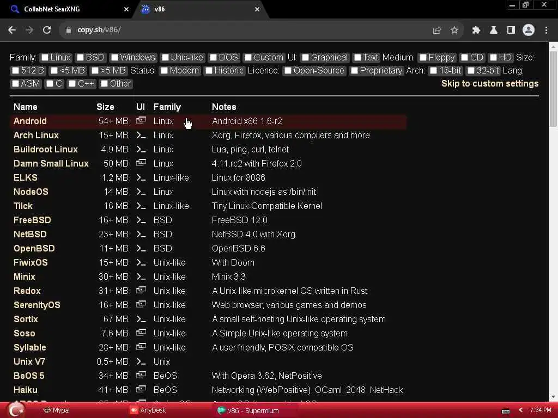This screenshot has height=418, width=558.
Task: Select the text 'Linux for 8086'
Action: pyautogui.click(x=238, y=178)
